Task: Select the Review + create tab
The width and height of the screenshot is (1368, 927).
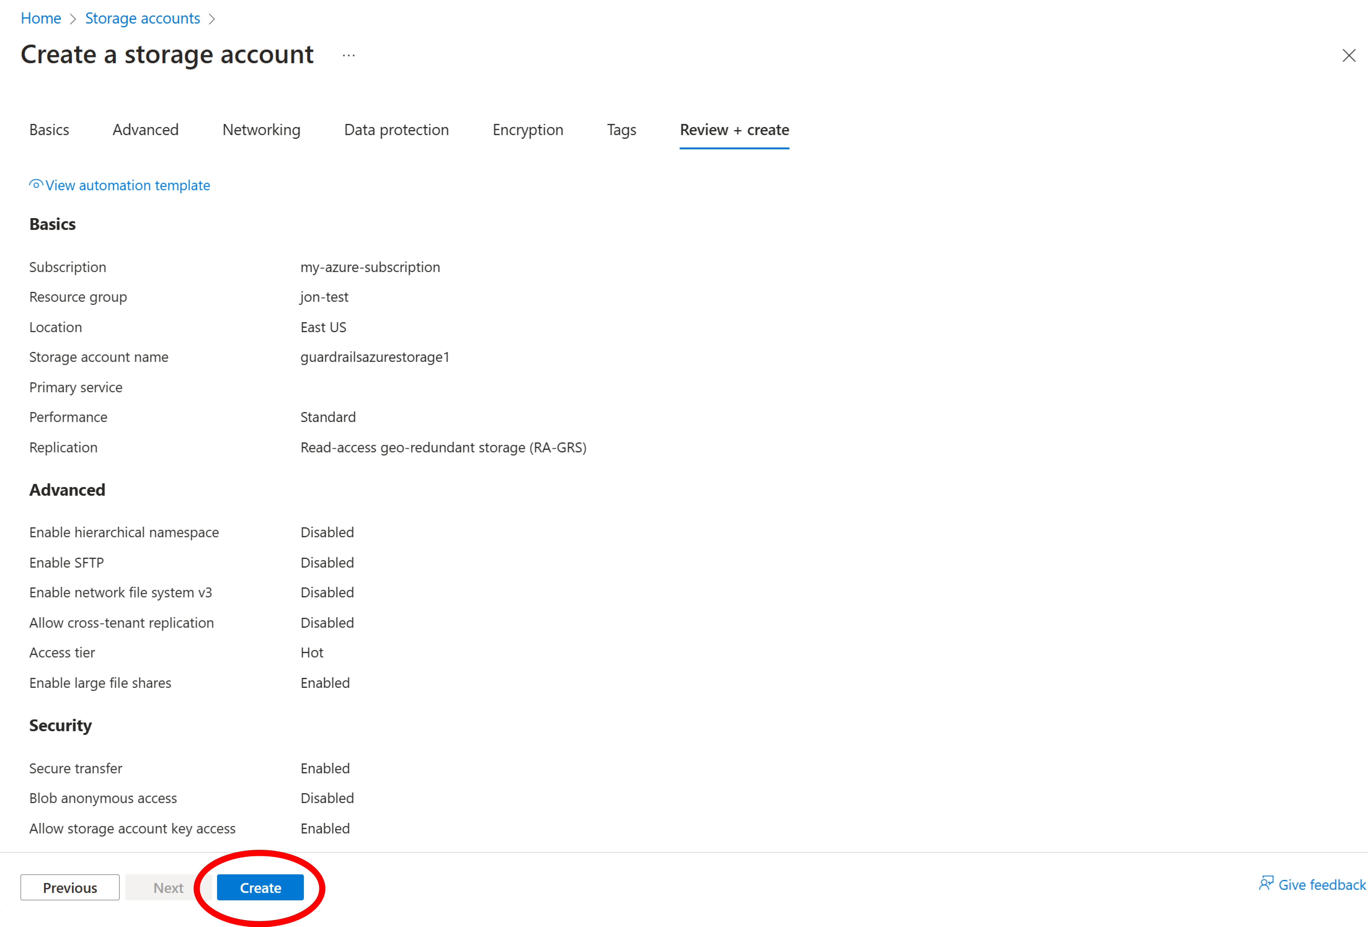Action: pyautogui.click(x=734, y=130)
